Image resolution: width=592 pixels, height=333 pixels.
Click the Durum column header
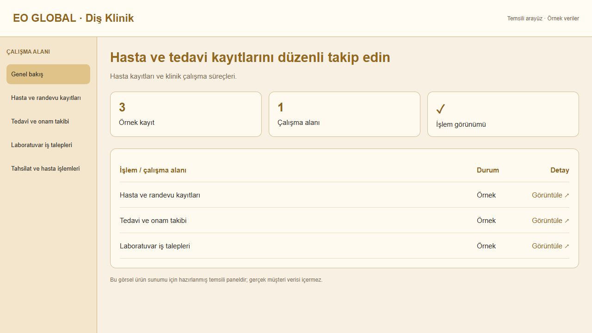pos(488,170)
